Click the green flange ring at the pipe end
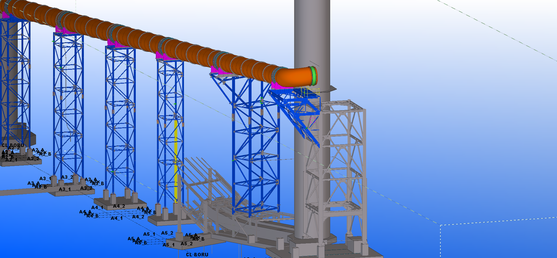This screenshot has height=258, width=557. point(313,76)
